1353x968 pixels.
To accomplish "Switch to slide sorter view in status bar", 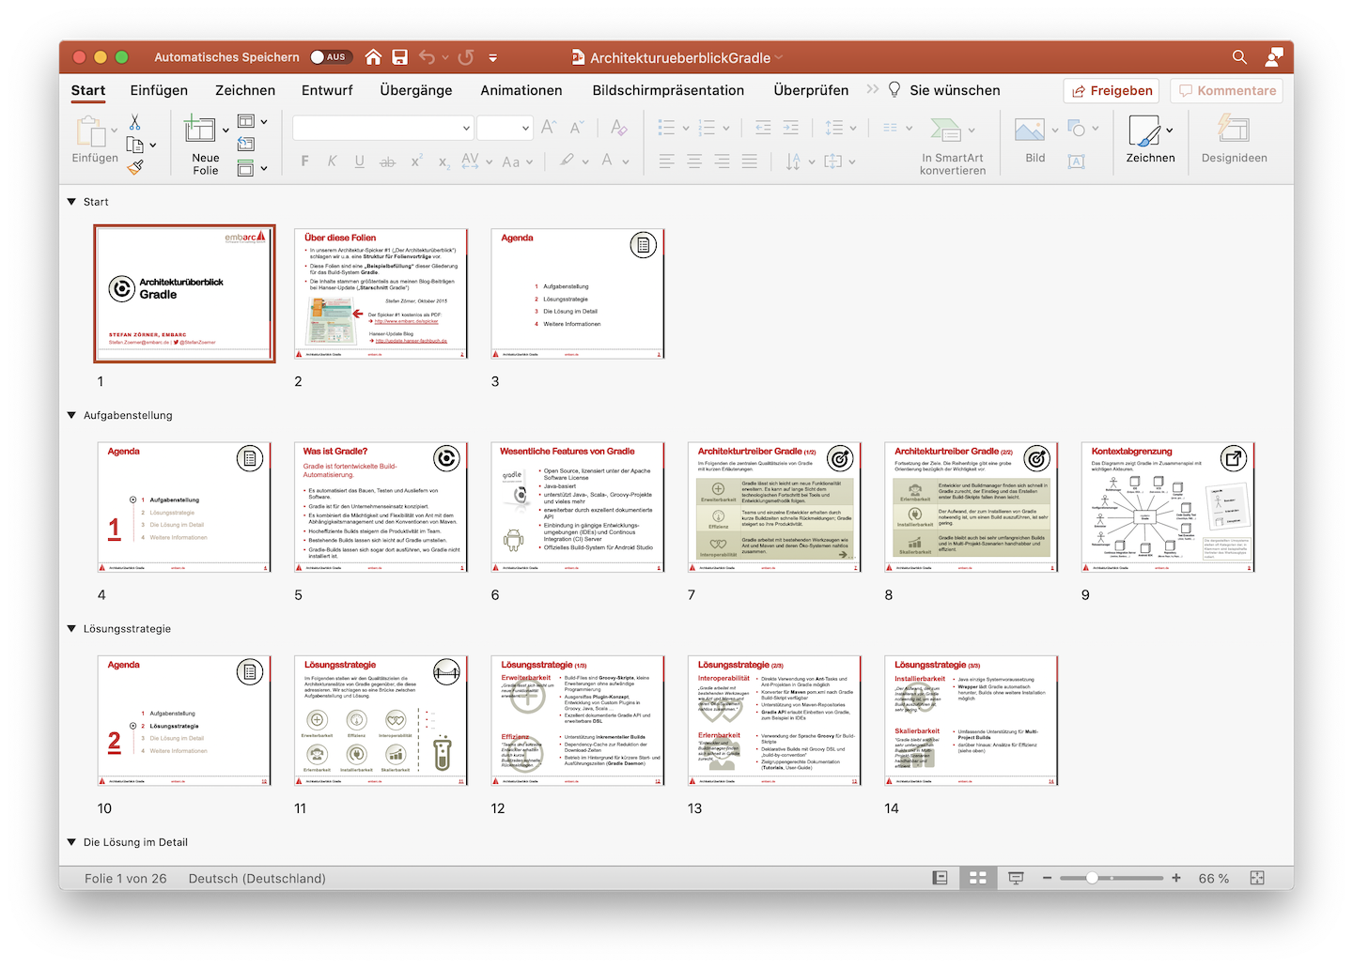I will point(978,878).
